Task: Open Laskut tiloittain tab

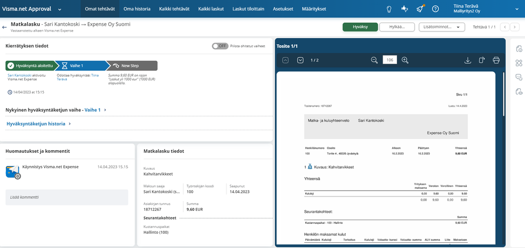Action: pos(249,9)
